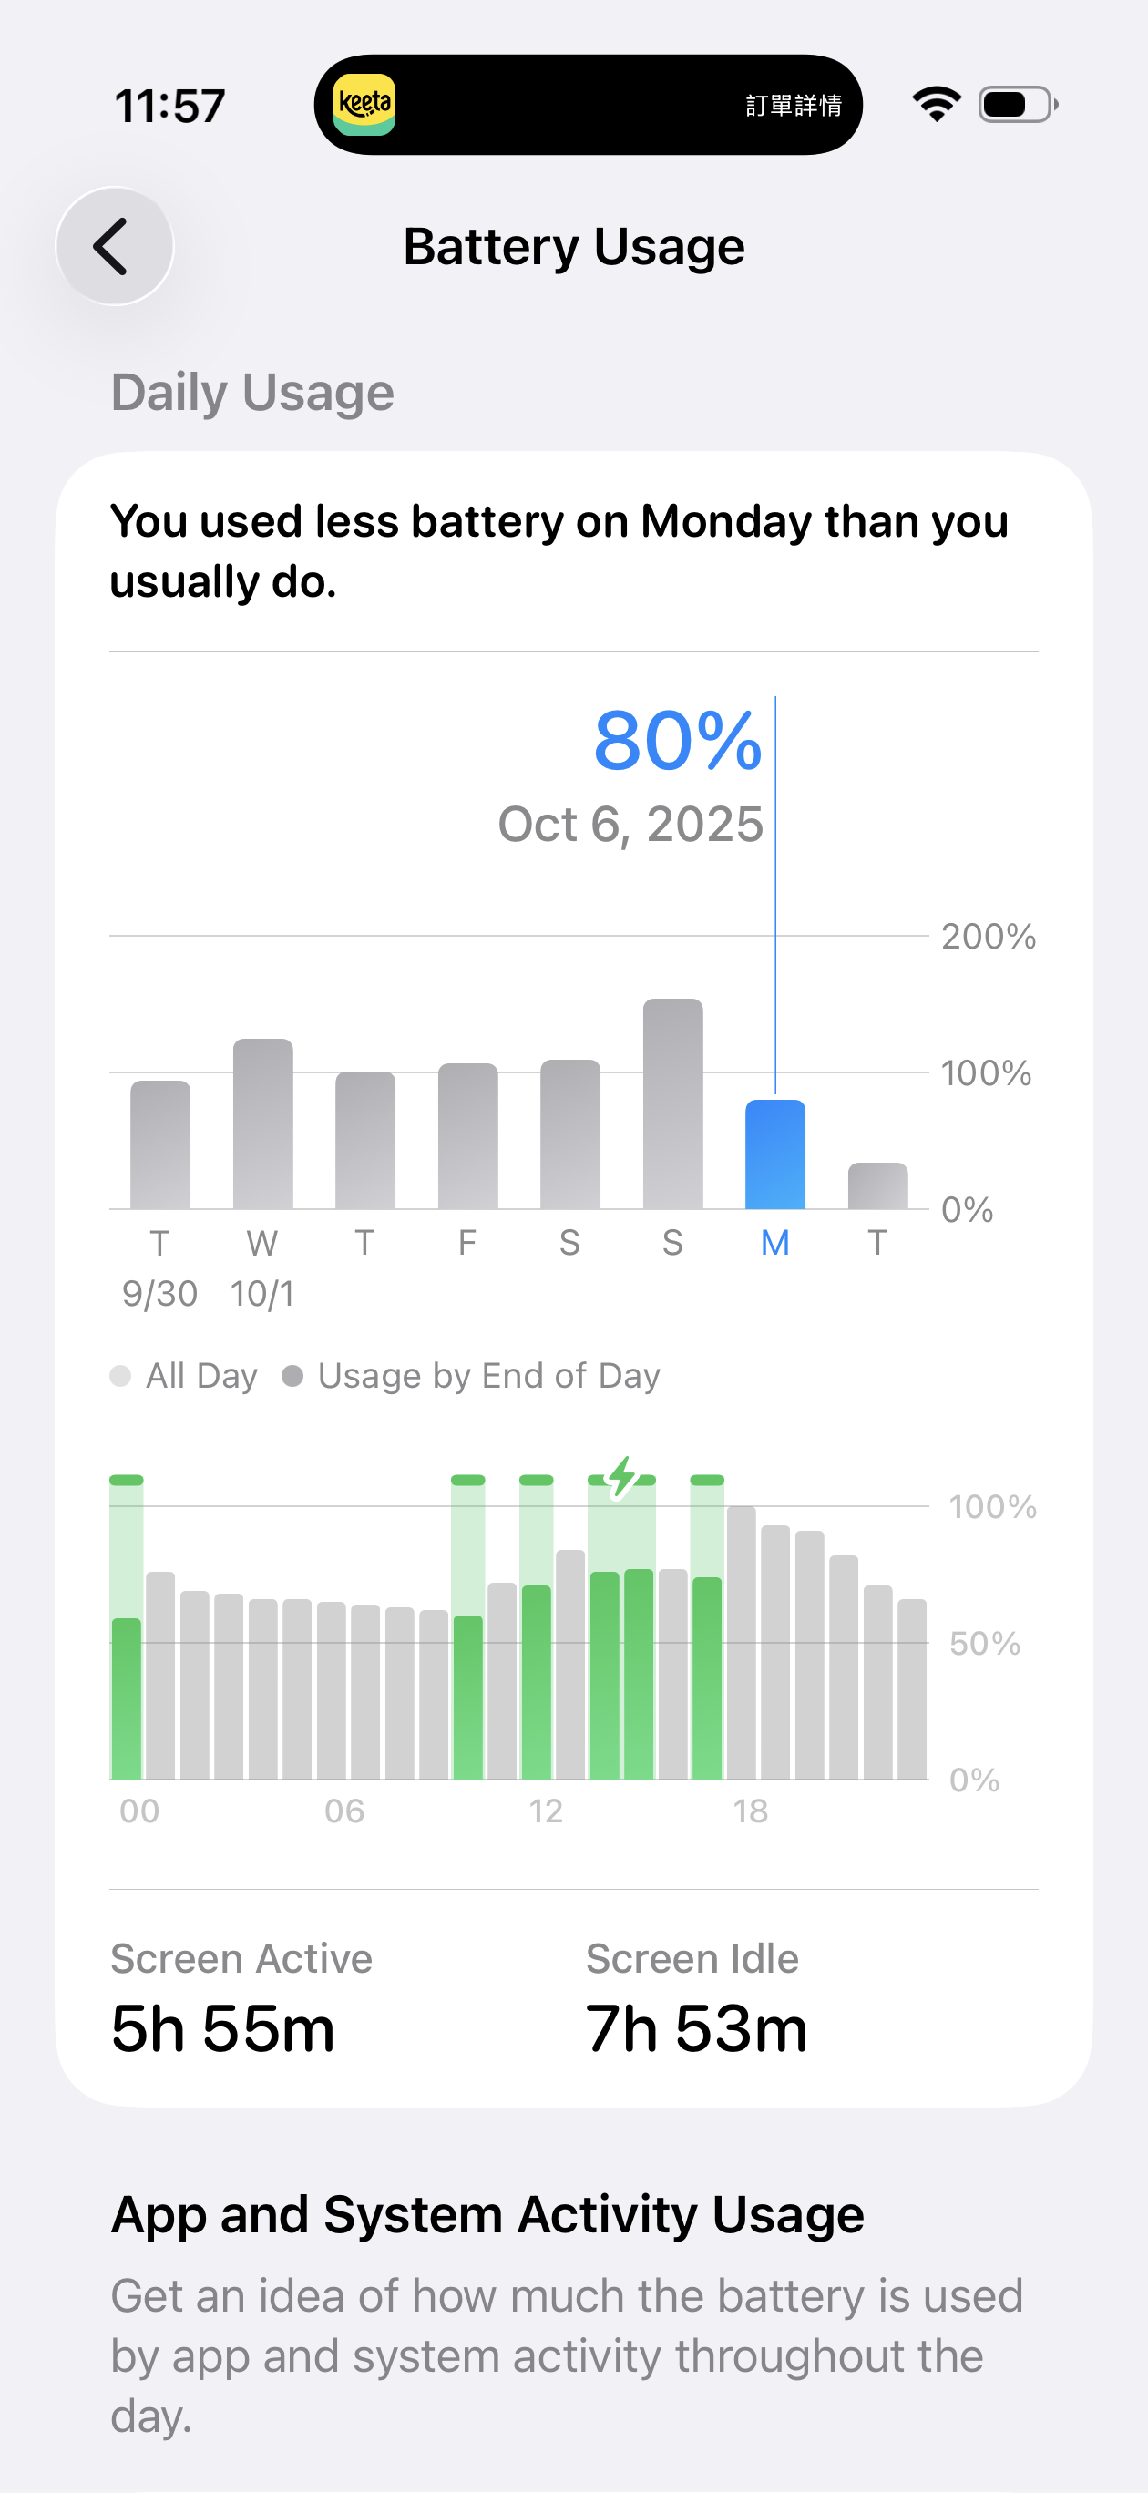This screenshot has height=2493, width=1148.
Task: Tap the All Day legend dot
Action: [x=121, y=1375]
